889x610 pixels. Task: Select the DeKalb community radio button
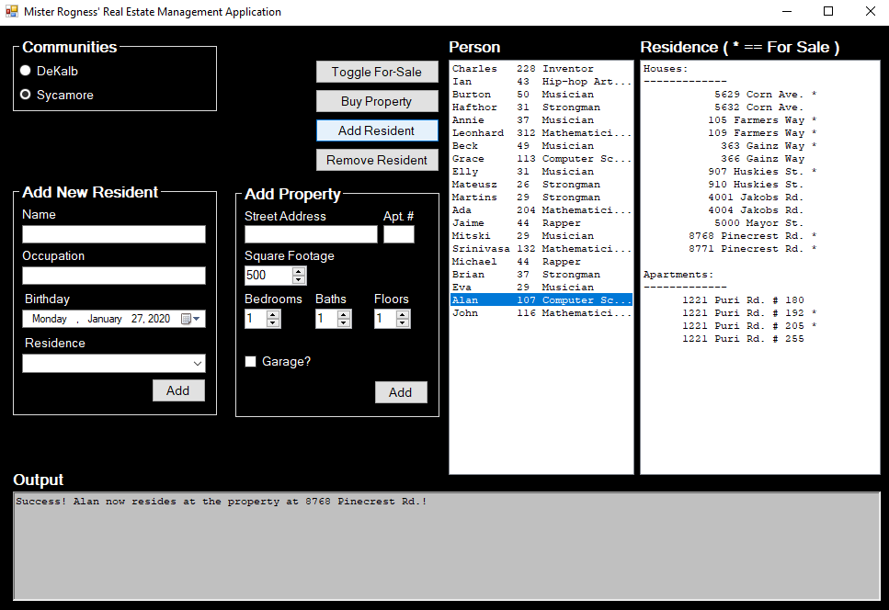point(26,71)
